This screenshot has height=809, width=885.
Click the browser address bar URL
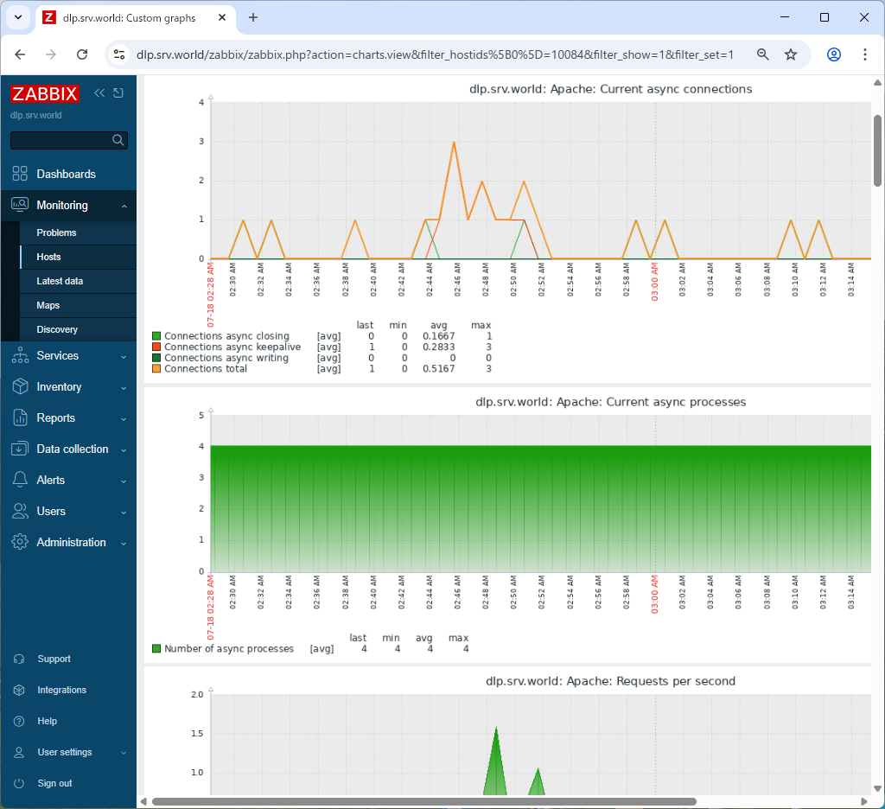(x=435, y=54)
